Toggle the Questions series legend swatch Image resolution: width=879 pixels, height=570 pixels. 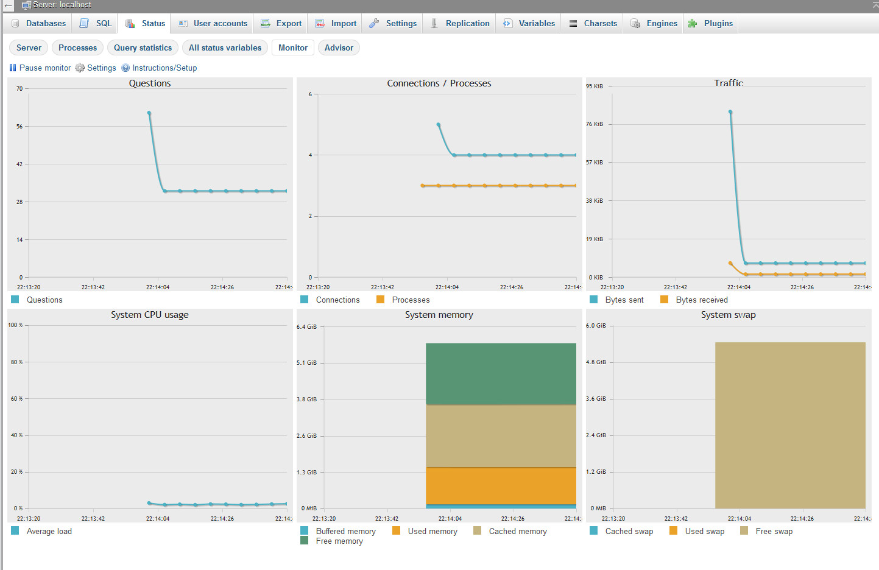(x=15, y=299)
